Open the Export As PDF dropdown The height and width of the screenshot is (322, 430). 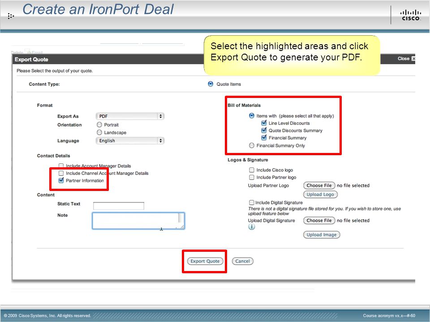click(130, 116)
